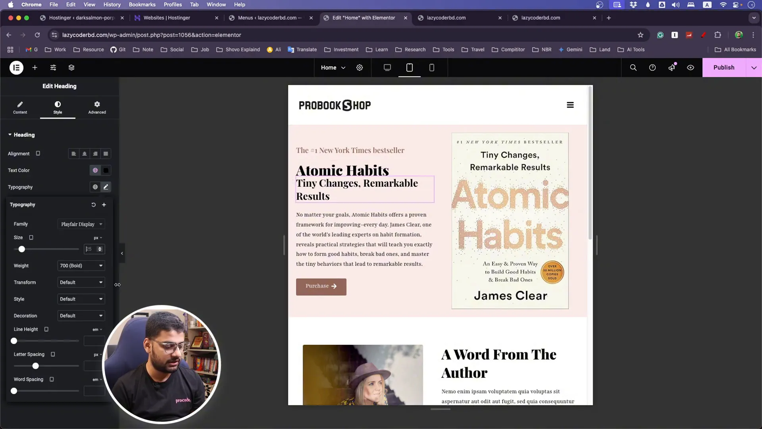Click the browser address bar URL
Screen dimensions: 762x429
152,35
